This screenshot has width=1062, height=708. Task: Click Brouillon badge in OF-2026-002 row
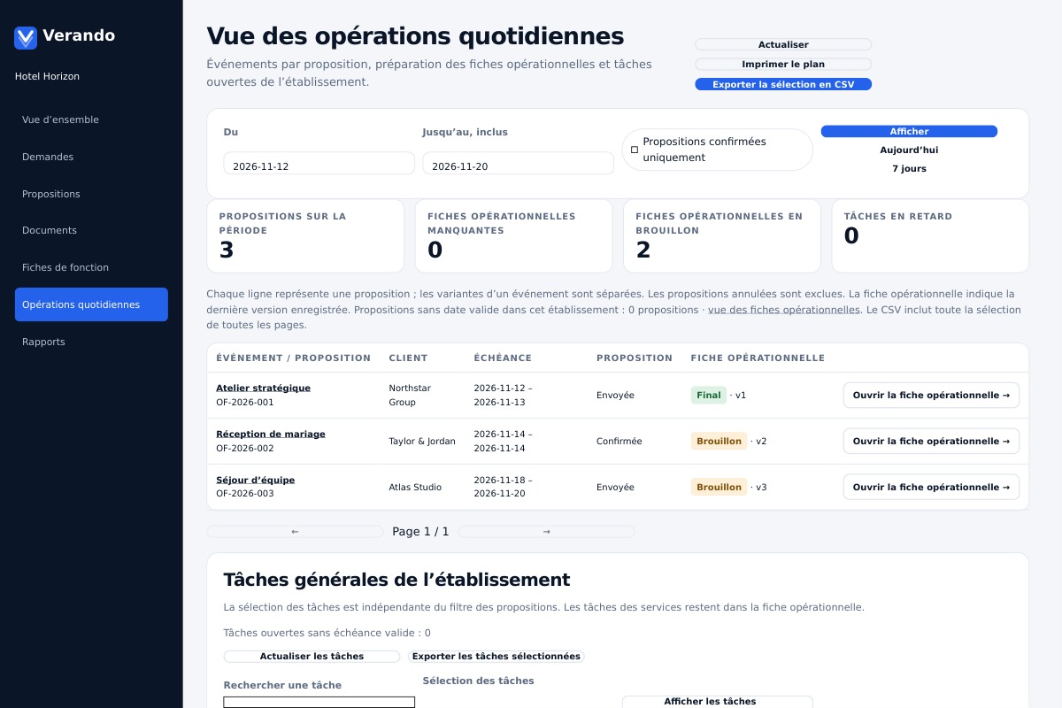click(719, 442)
